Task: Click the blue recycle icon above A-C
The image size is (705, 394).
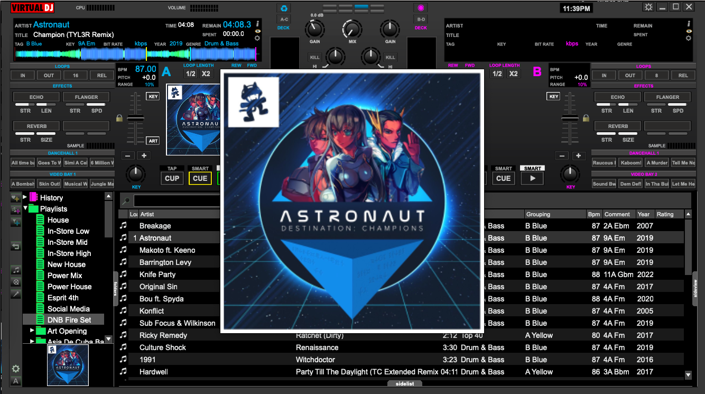Action: [x=284, y=8]
